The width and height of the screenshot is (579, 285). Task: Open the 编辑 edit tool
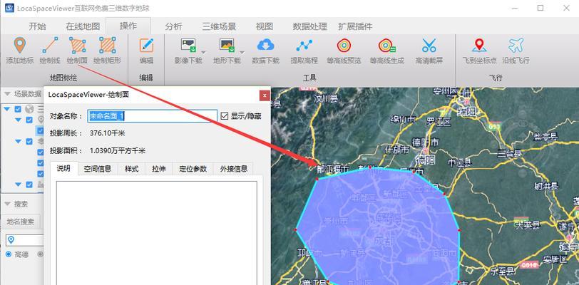coord(146,51)
